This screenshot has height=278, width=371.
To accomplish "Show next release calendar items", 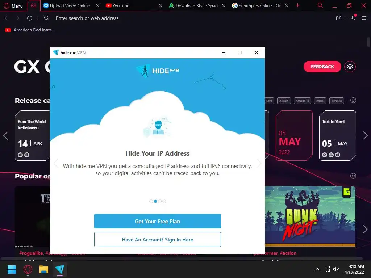I will [365, 135].
